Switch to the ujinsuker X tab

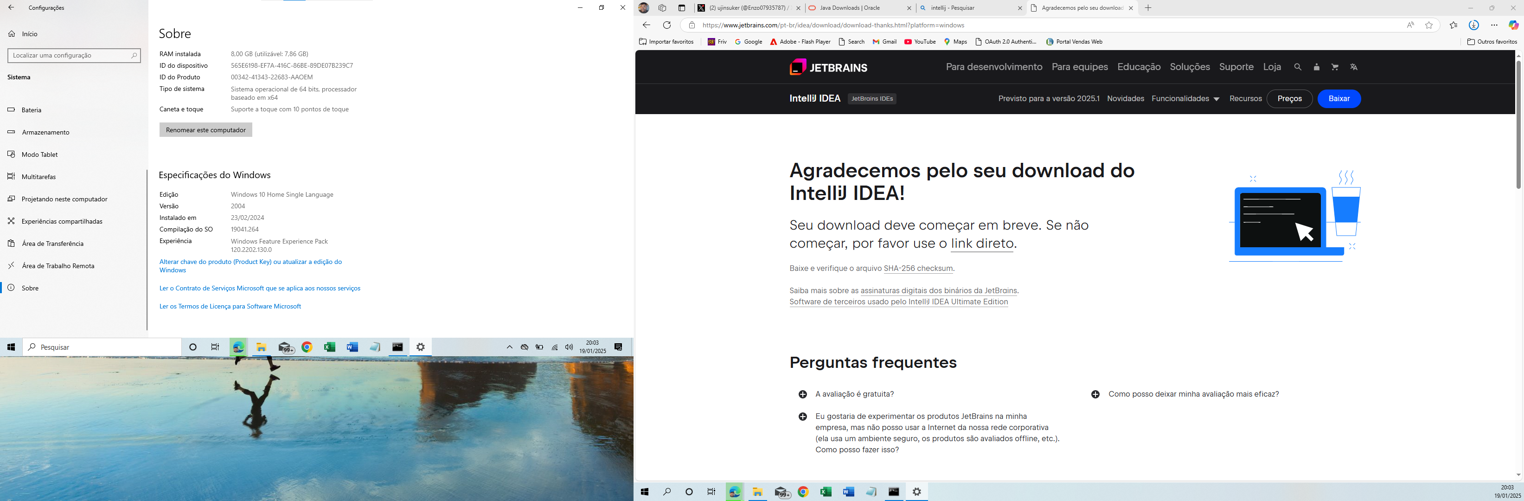pyautogui.click(x=749, y=8)
